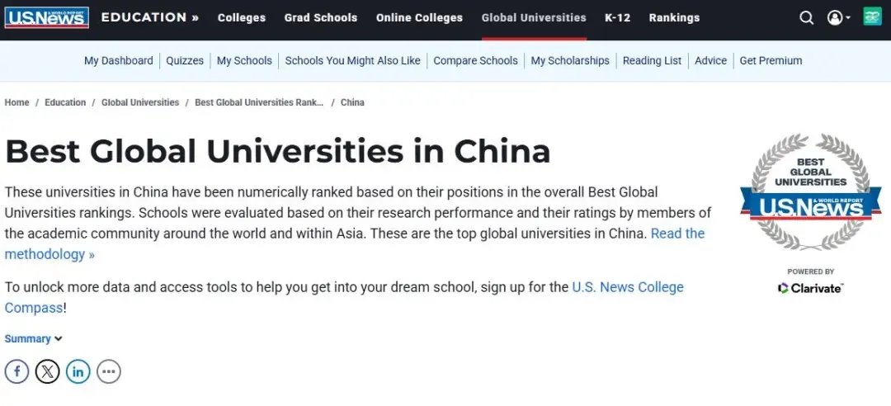Open more sharing options ellipsis icon
The height and width of the screenshot is (406, 891).
pos(109,372)
